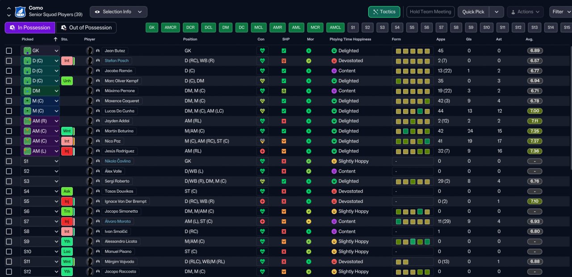This screenshot has width=572, height=277.
Task: Open the Selection Info dropdown
Action: (118, 12)
